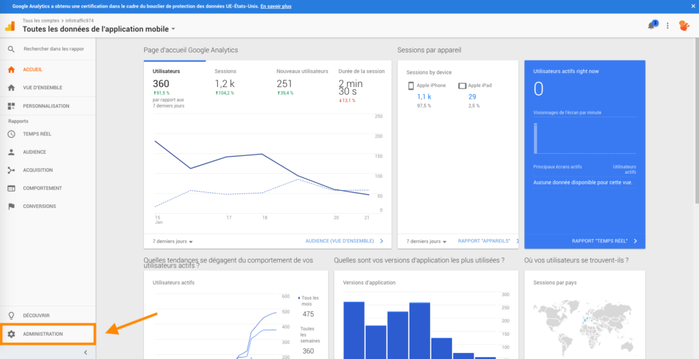Open PERSONNALISATION menu item

pyautogui.click(x=46, y=106)
